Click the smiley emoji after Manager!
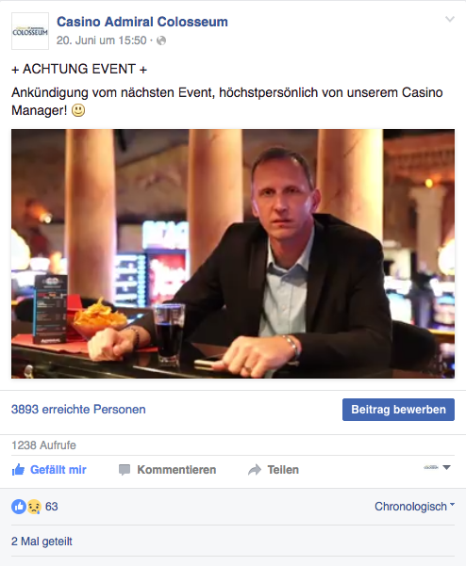This screenshot has width=466, height=566. [x=78, y=110]
